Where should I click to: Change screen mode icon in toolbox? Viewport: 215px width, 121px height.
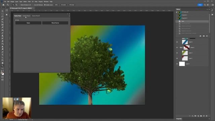point(2,80)
